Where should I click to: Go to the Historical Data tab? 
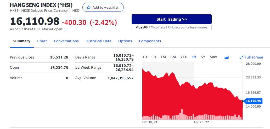coord(98,41)
